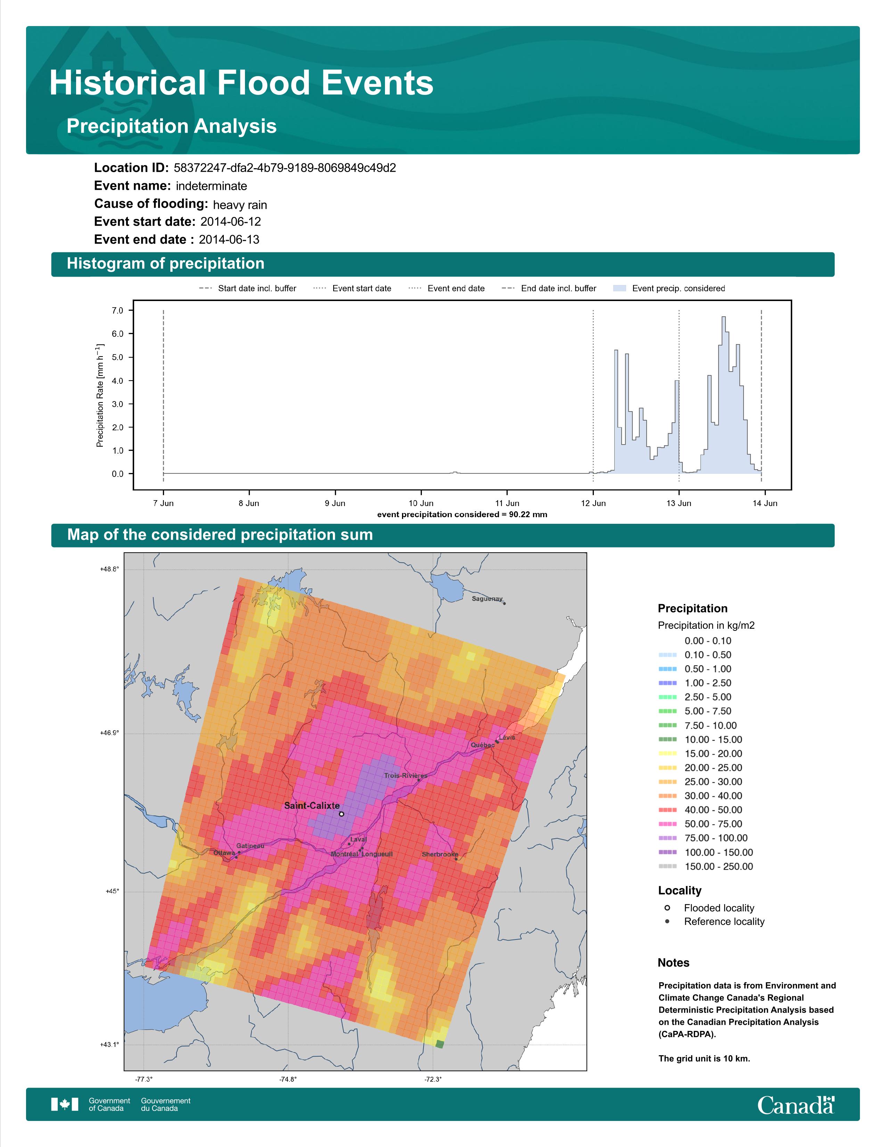This screenshot has width=886, height=1147.
Task: Click the Gatineau label on map
Action: [x=251, y=846]
